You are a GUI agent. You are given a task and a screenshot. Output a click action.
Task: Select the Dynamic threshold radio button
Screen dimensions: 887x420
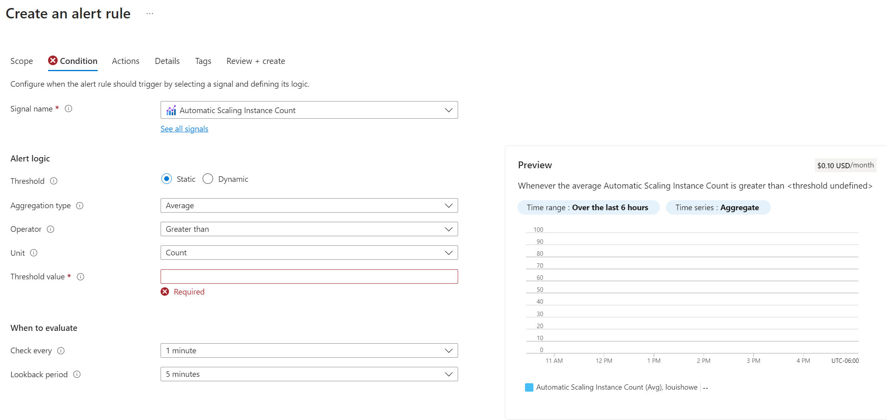point(208,179)
